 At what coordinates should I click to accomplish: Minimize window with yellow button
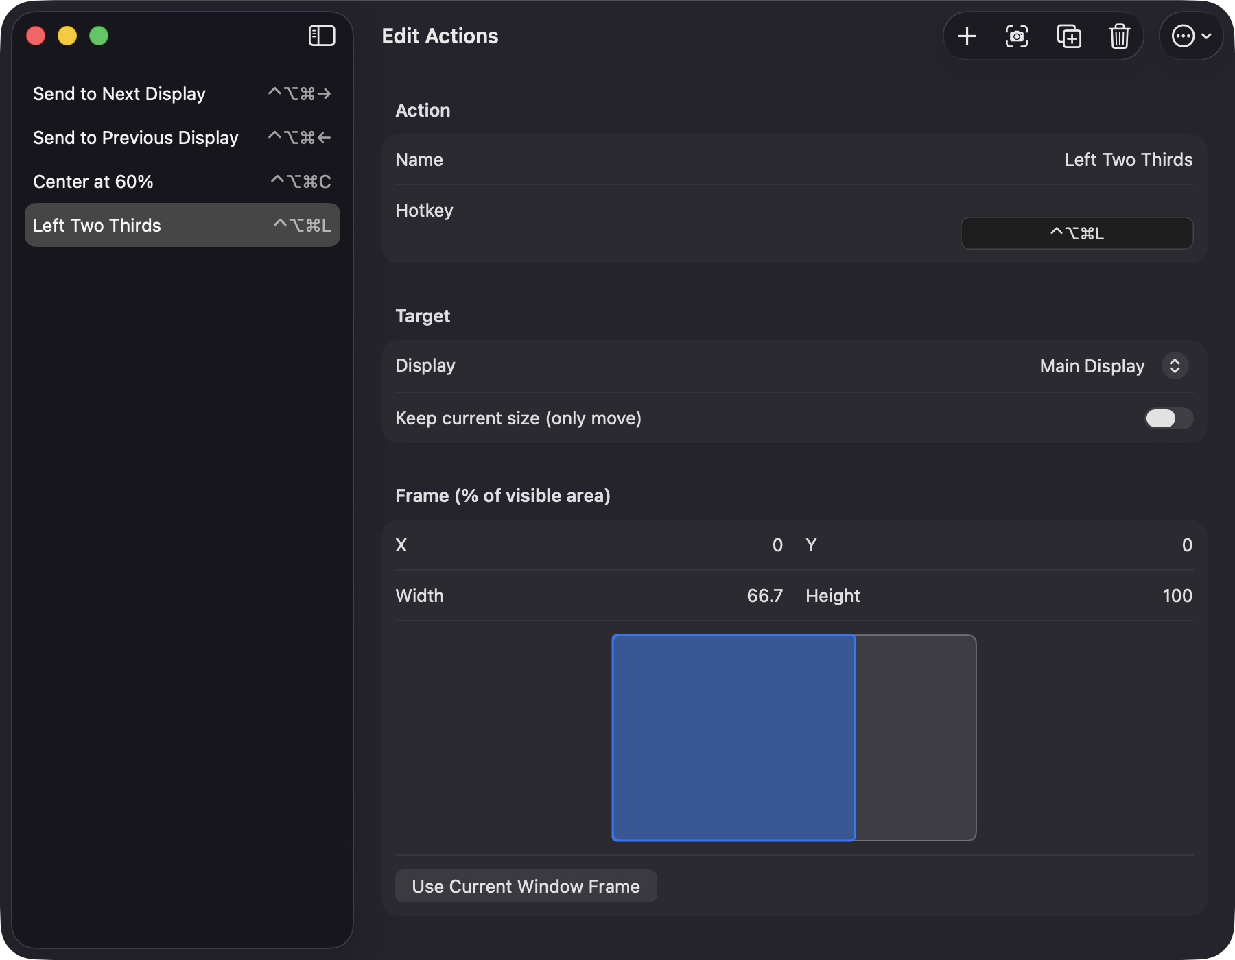(67, 36)
